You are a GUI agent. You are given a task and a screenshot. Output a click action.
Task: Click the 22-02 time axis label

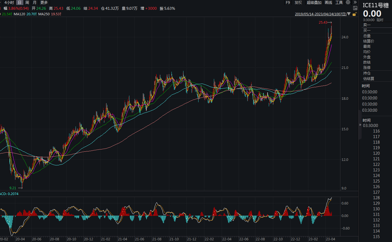pos(209,239)
